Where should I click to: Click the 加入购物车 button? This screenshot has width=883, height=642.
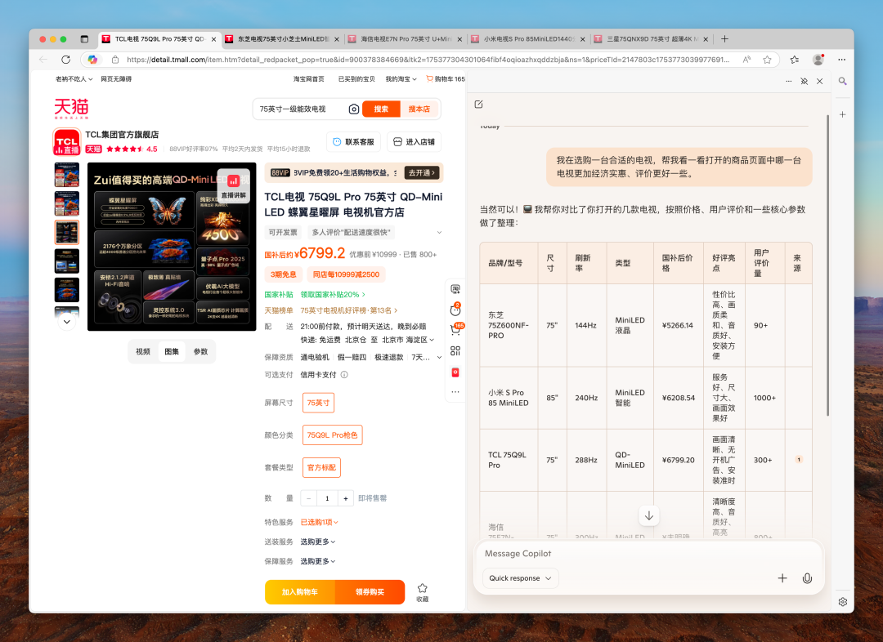[300, 592]
